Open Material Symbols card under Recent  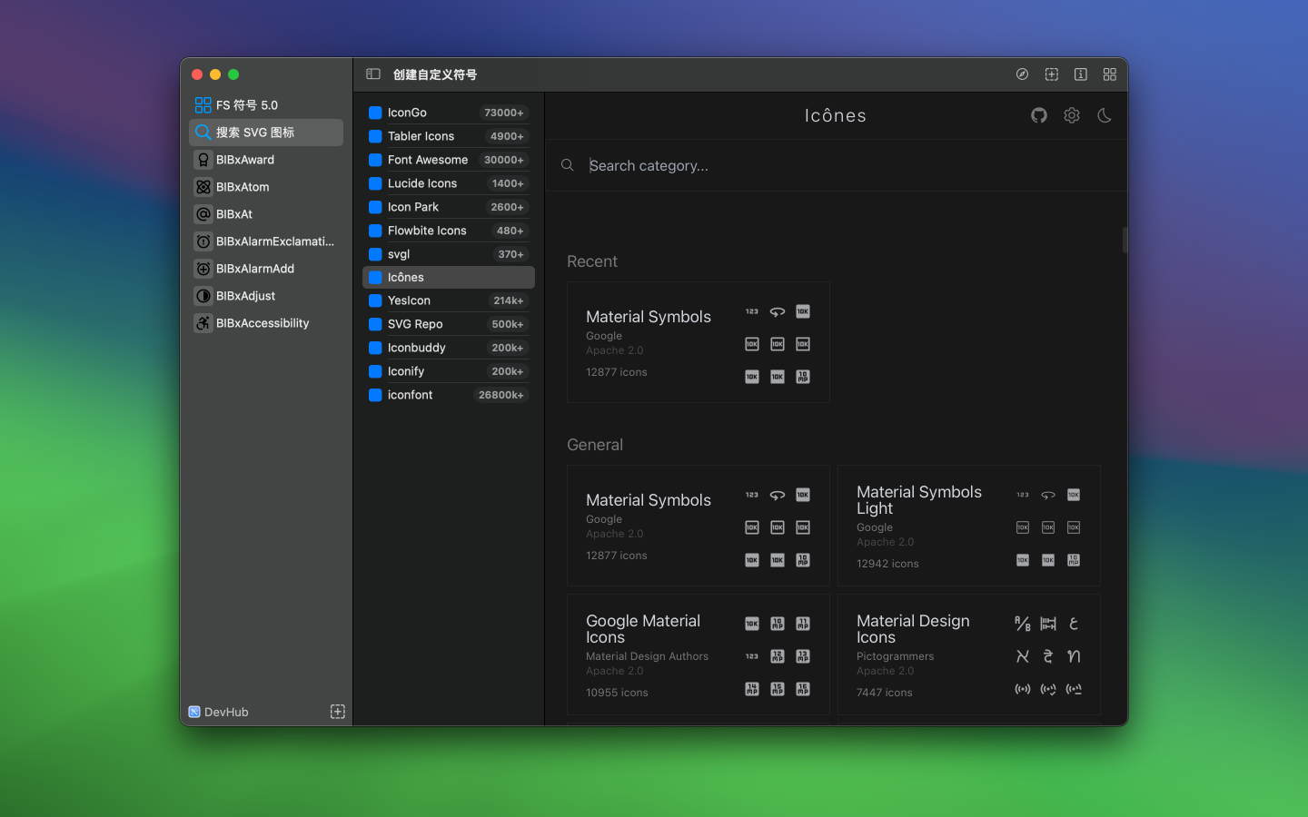tap(699, 342)
